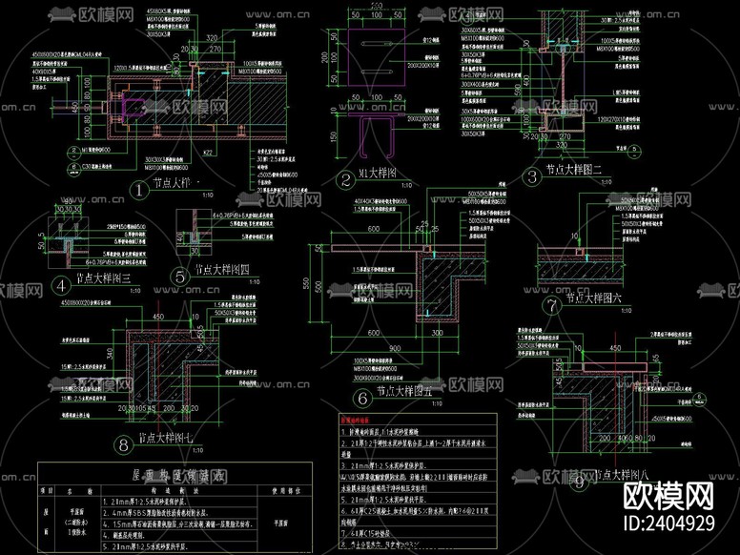Select the title text "节点大样图八"
Viewport: 740px width, 555px height.
tap(623, 475)
